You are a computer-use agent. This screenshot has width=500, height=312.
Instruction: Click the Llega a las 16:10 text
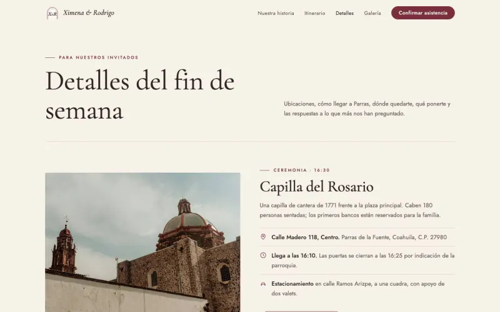[x=294, y=256]
